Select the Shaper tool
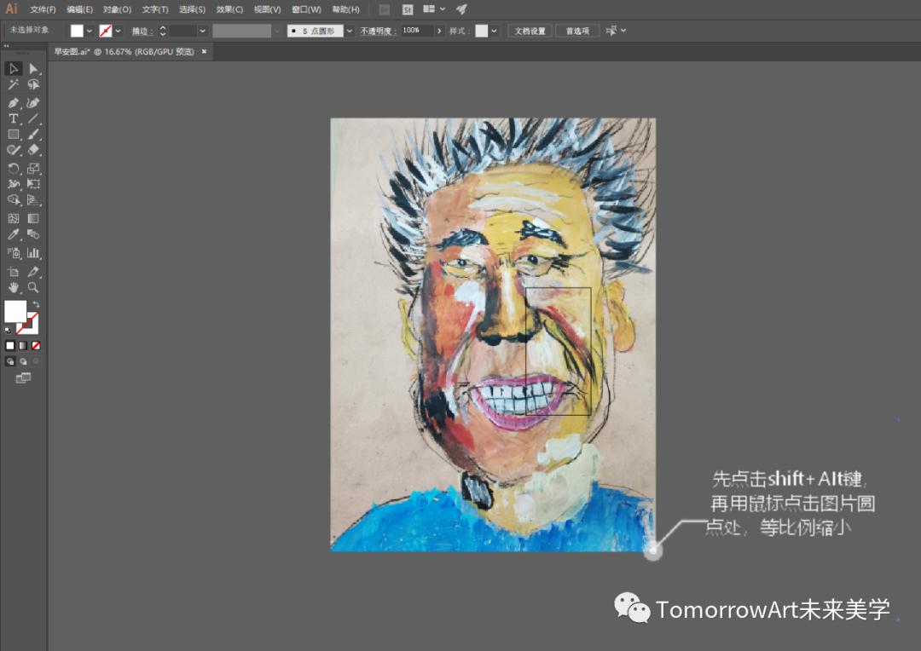The image size is (921, 651). [x=14, y=150]
